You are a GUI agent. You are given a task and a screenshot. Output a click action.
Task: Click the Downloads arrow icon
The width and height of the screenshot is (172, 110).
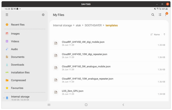pyautogui.click(x=7, y=65)
